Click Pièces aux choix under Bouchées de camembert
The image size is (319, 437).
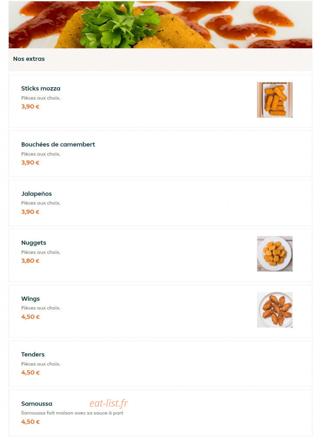(x=41, y=154)
